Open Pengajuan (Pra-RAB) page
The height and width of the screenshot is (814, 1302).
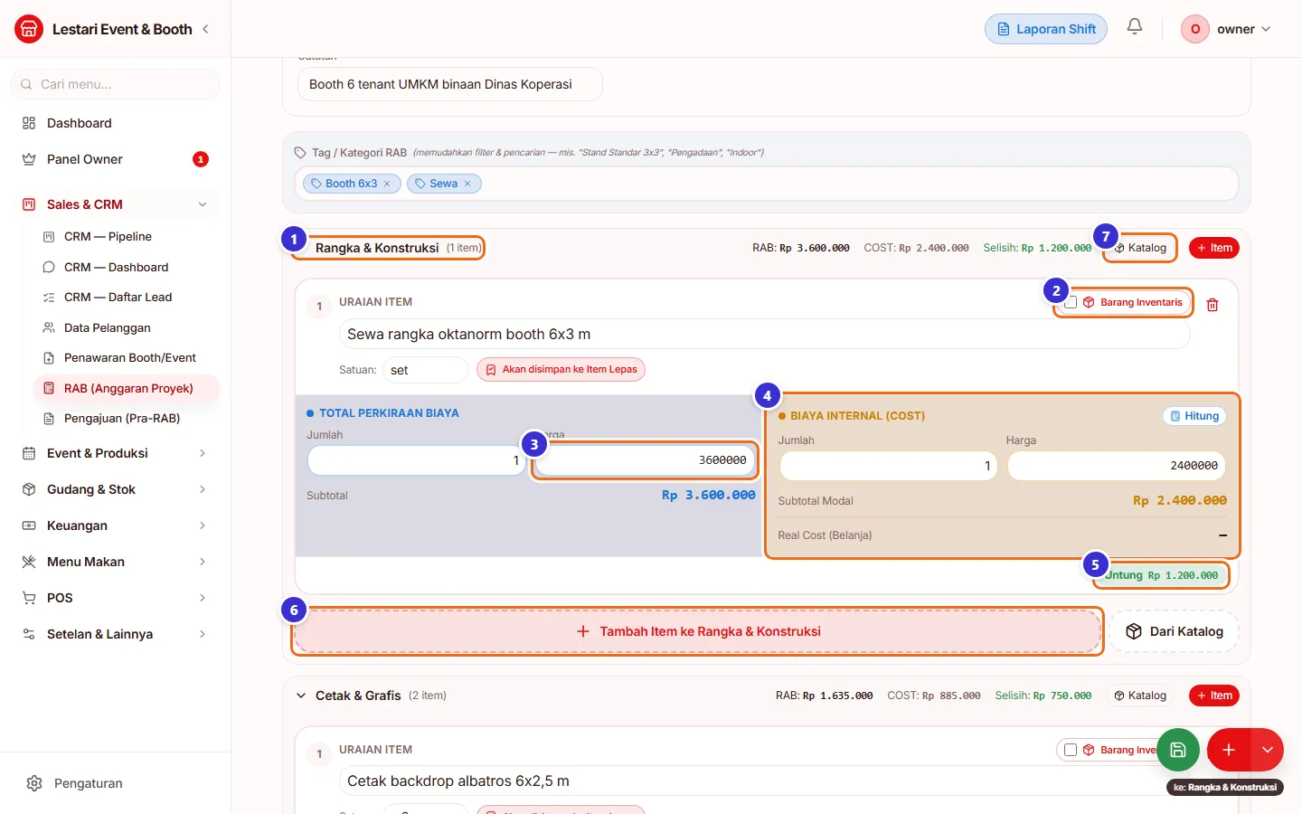(126, 419)
